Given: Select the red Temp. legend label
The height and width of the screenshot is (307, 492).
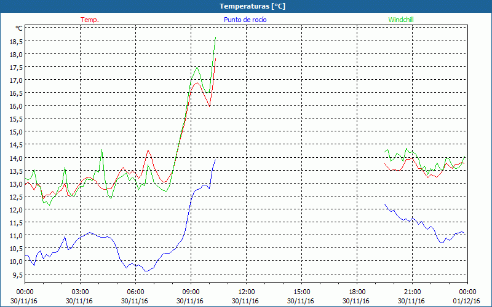Looking at the screenshot, I should pyautogui.click(x=90, y=20).
